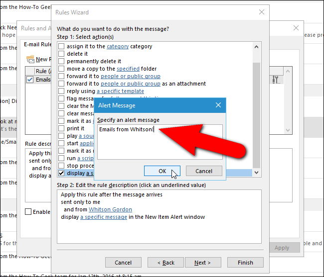The width and height of the screenshot is (324, 277).
Task: Advance with the Next button
Action: (203, 263)
